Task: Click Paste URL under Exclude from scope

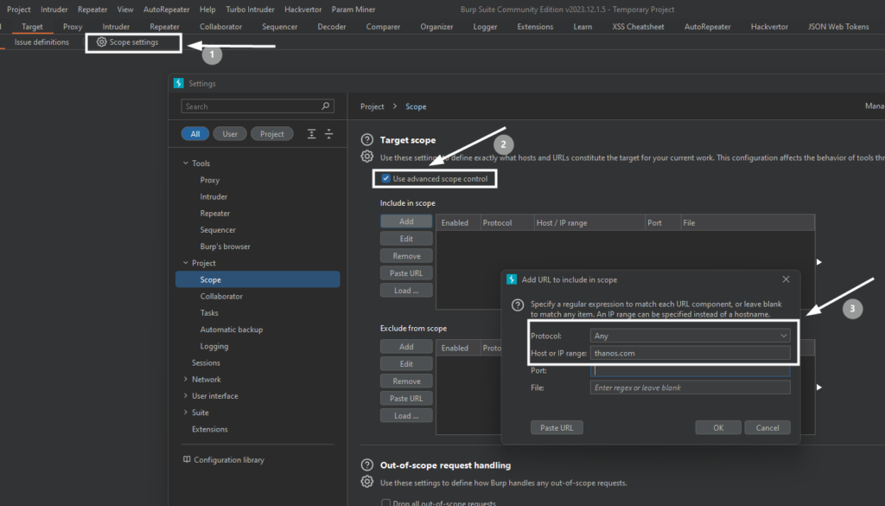Action: click(406, 398)
